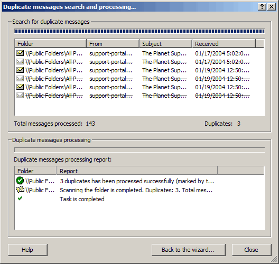Go Back to the wizard

pos(189,250)
